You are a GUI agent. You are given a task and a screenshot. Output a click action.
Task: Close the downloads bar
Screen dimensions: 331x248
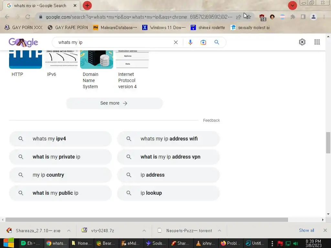(x=325, y=230)
